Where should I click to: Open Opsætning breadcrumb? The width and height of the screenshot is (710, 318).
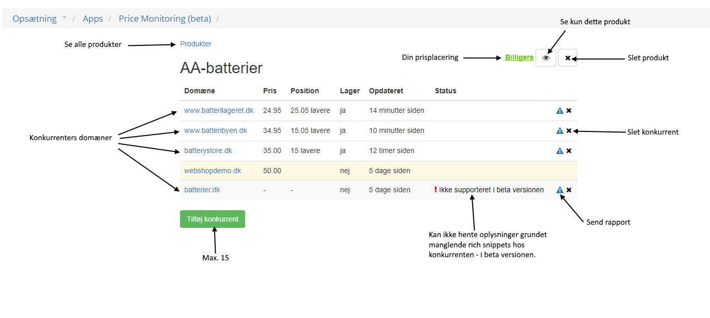pyautogui.click(x=35, y=19)
